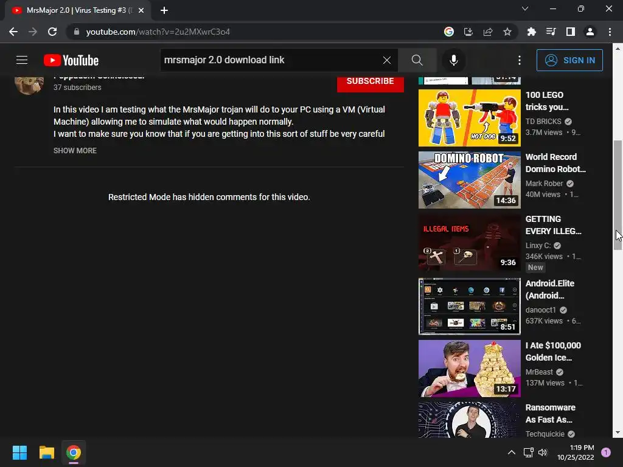Open the taskbar clock showing 1:19 PM
623x467 pixels.
coord(576,452)
